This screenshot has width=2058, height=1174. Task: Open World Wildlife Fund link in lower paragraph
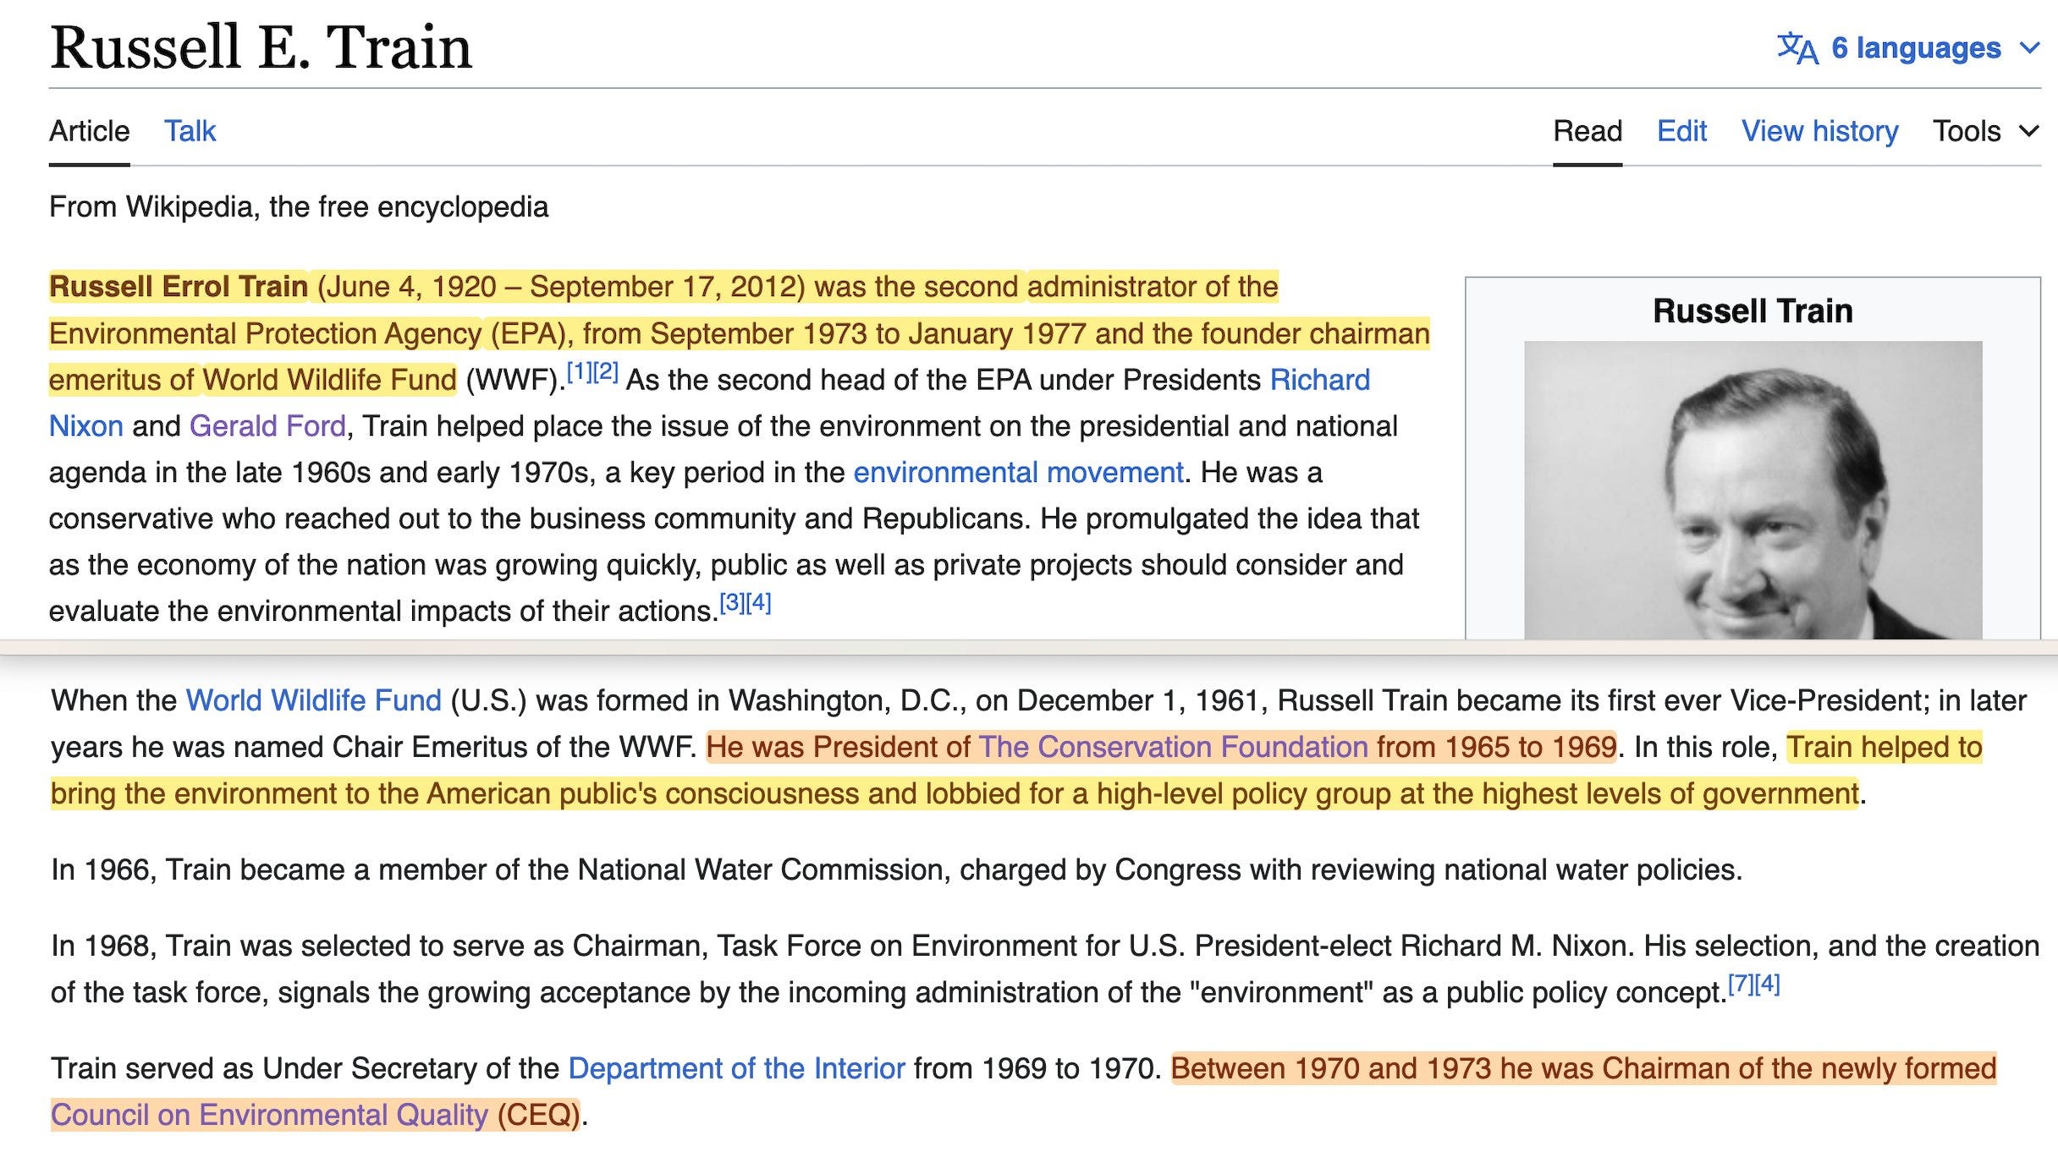(x=313, y=700)
